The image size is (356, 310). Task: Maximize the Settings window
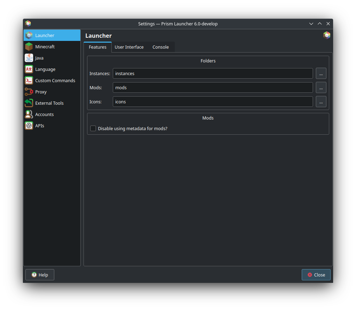pyautogui.click(x=320, y=24)
